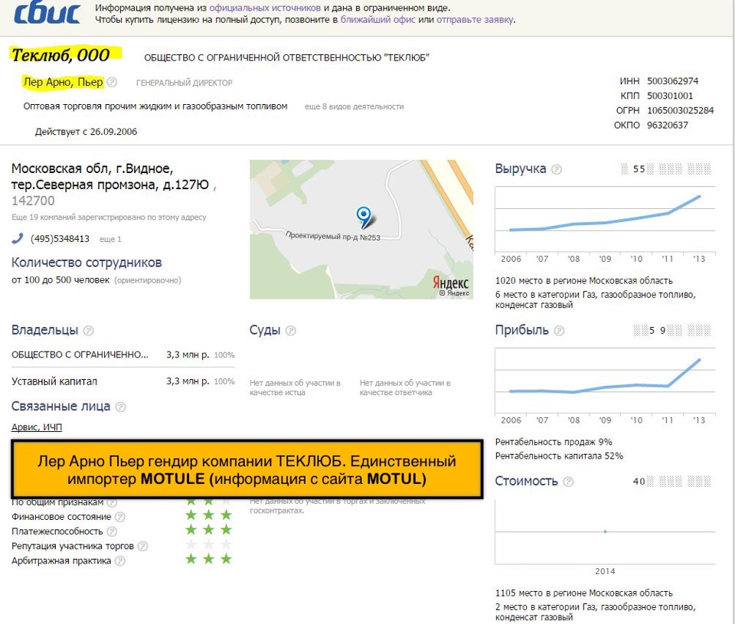Click help icon beside Владельцы
This screenshot has height=624, width=735.
[x=89, y=331]
